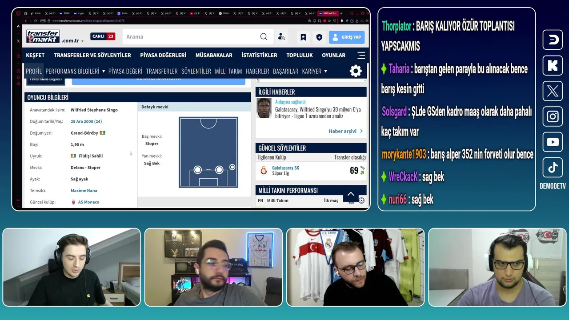This screenshot has width=569, height=320.
Task: Open the settings gear on profile bar
Action: 356,71
